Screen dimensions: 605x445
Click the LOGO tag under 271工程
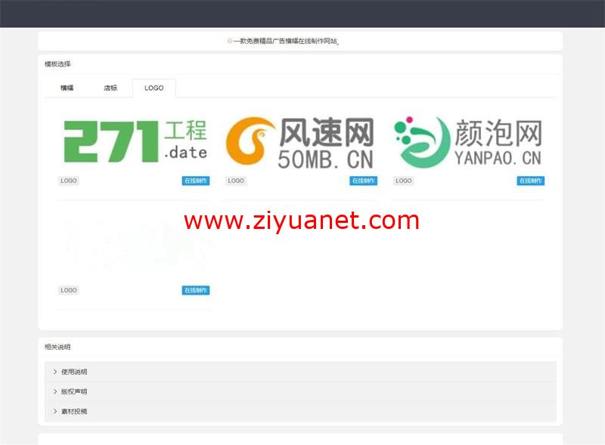pos(69,181)
